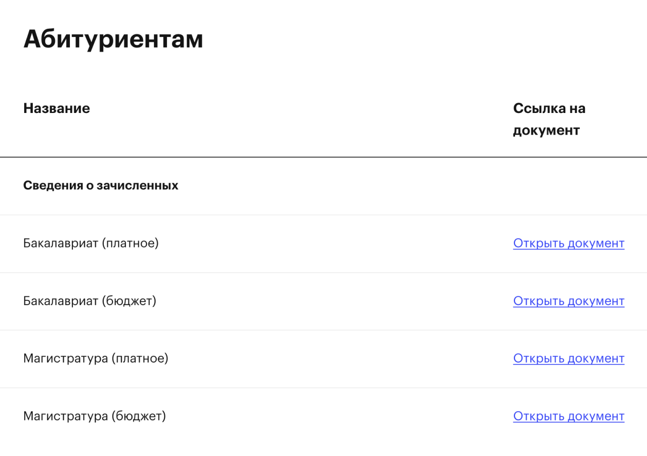Image resolution: width=647 pixels, height=456 pixels.
Task: Click the Сведения о зачисленных section row
Action: click(101, 185)
